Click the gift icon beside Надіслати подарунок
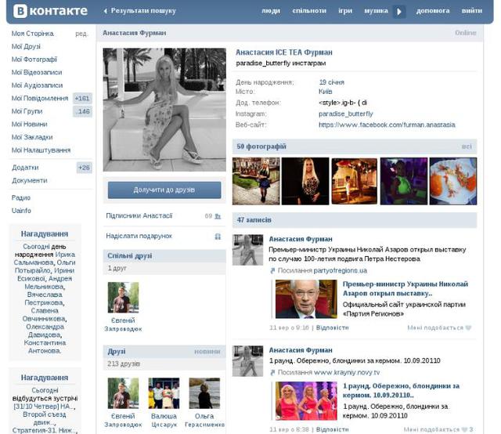 (x=218, y=236)
